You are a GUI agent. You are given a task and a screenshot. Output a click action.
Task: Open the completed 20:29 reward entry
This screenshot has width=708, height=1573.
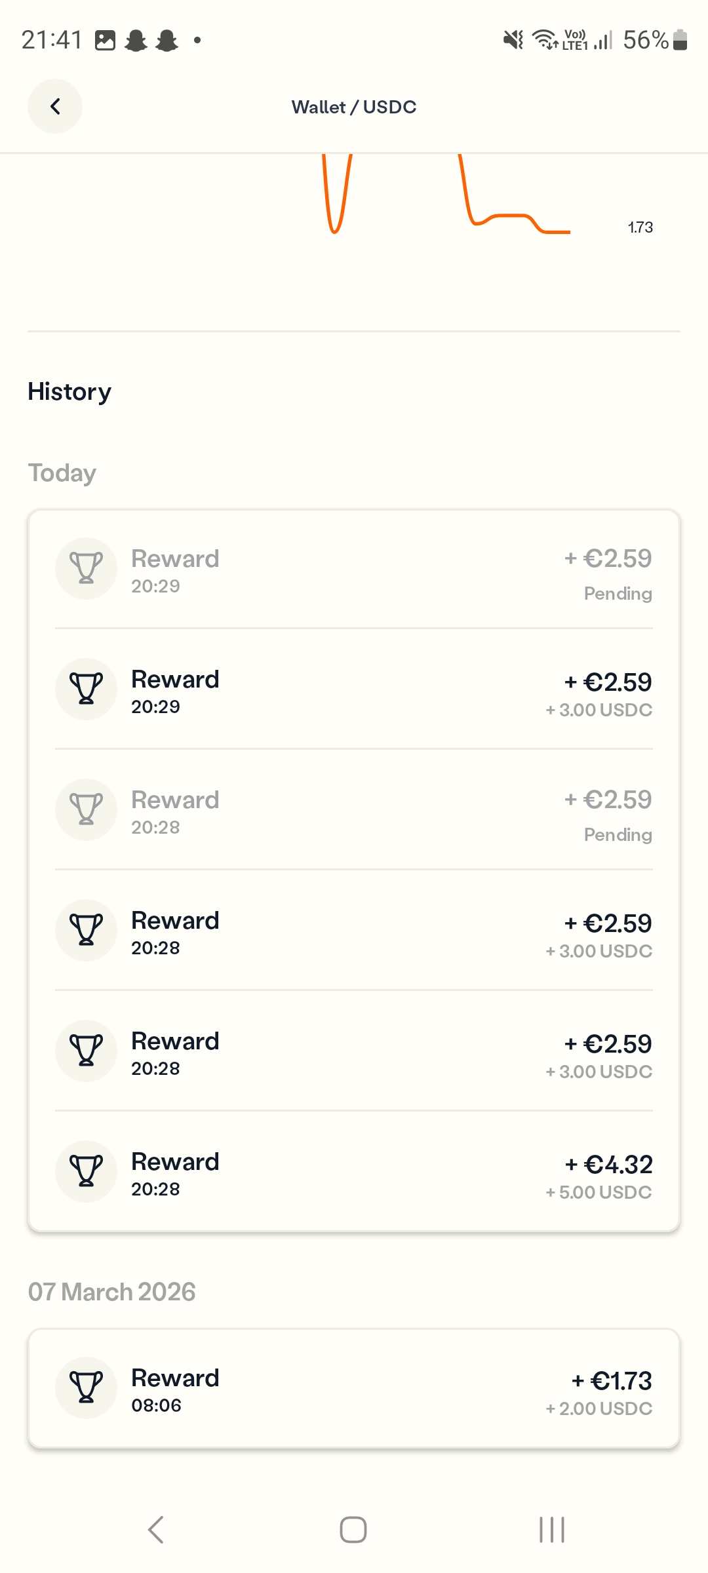(354, 689)
